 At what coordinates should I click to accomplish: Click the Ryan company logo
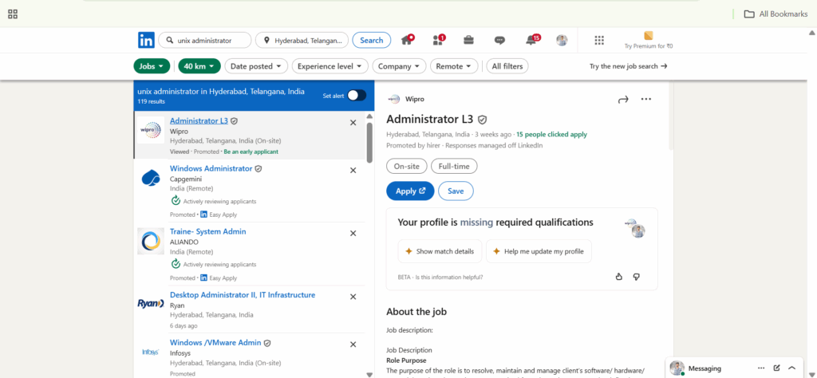click(x=151, y=304)
